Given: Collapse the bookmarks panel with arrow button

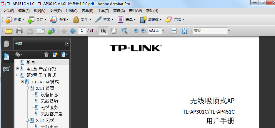Looking at the screenshot, I should point(67,44).
